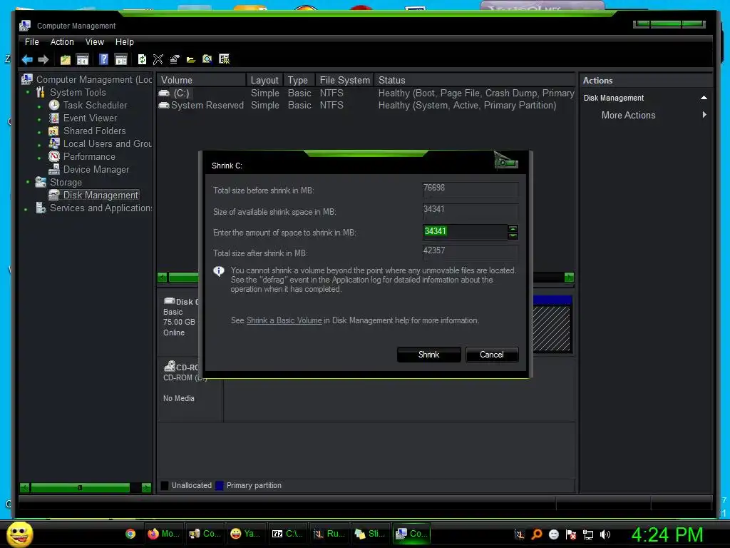The height and width of the screenshot is (548, 730).
Task: Open the File menu
Action: [x=31, y=42]
